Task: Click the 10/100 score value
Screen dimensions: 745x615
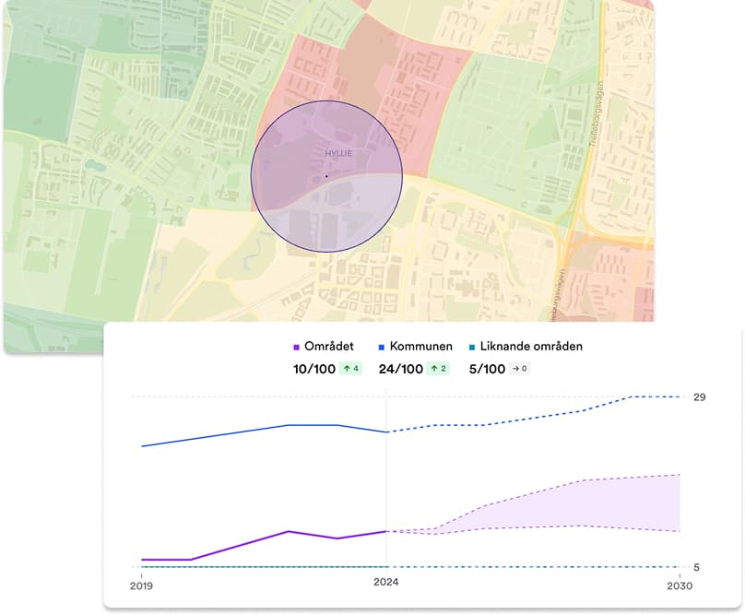Action: tap(313, 369)
